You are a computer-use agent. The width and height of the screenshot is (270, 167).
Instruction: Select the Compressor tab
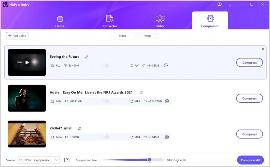point(210,21)
